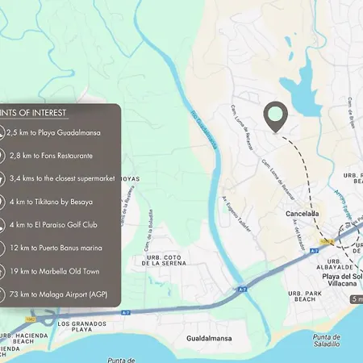This screenshot has width=363, height=363.
Task: Click the dashed circle at route end
Action: coord(348,236)
